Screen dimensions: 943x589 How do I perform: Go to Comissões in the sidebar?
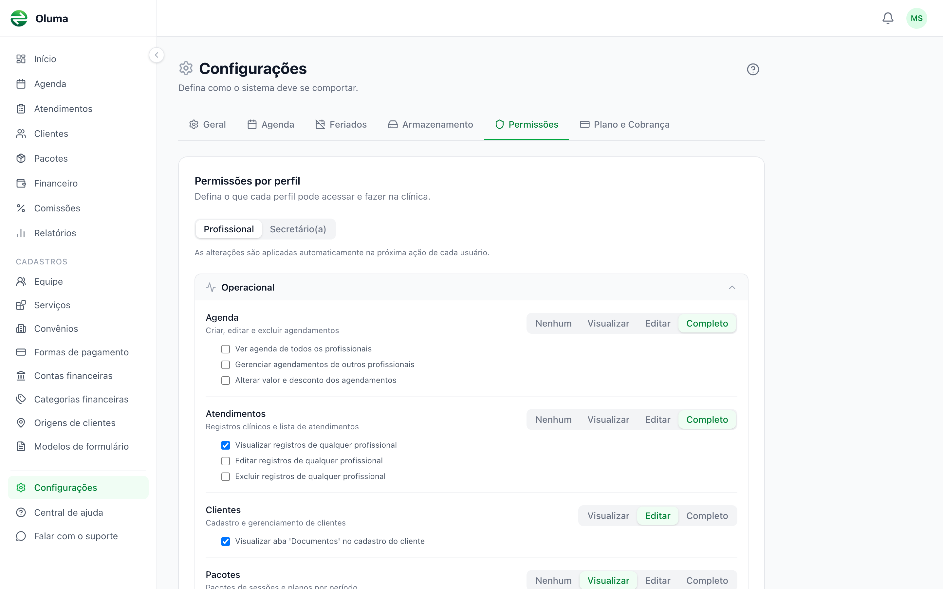tap(78, 208)
